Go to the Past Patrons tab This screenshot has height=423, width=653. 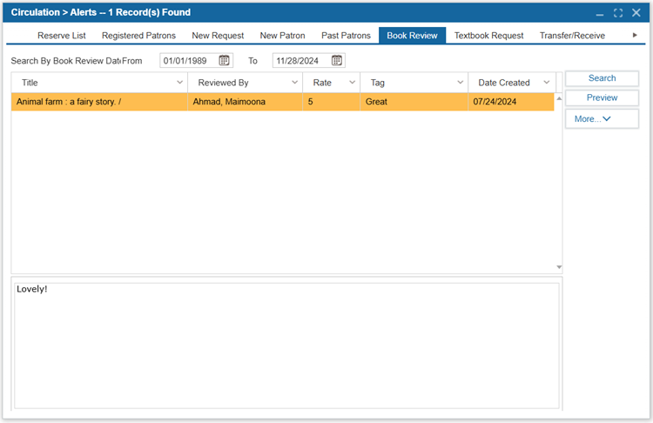(346, 36)
